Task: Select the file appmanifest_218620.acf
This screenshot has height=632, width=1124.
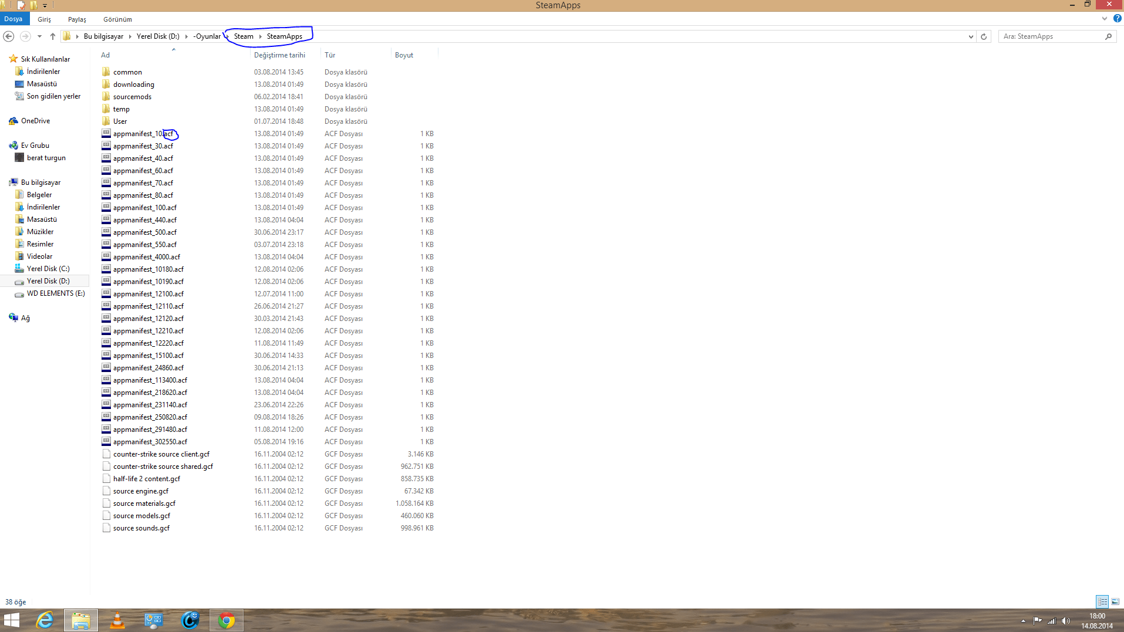Action: [x=150, y=393]
